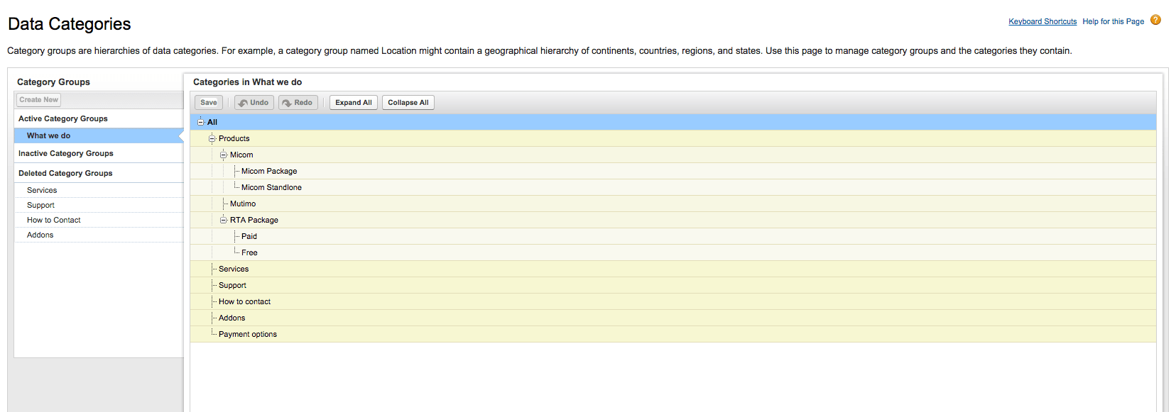Click Expand All button
Screen dimensions: 1176x412
[354, 103]
